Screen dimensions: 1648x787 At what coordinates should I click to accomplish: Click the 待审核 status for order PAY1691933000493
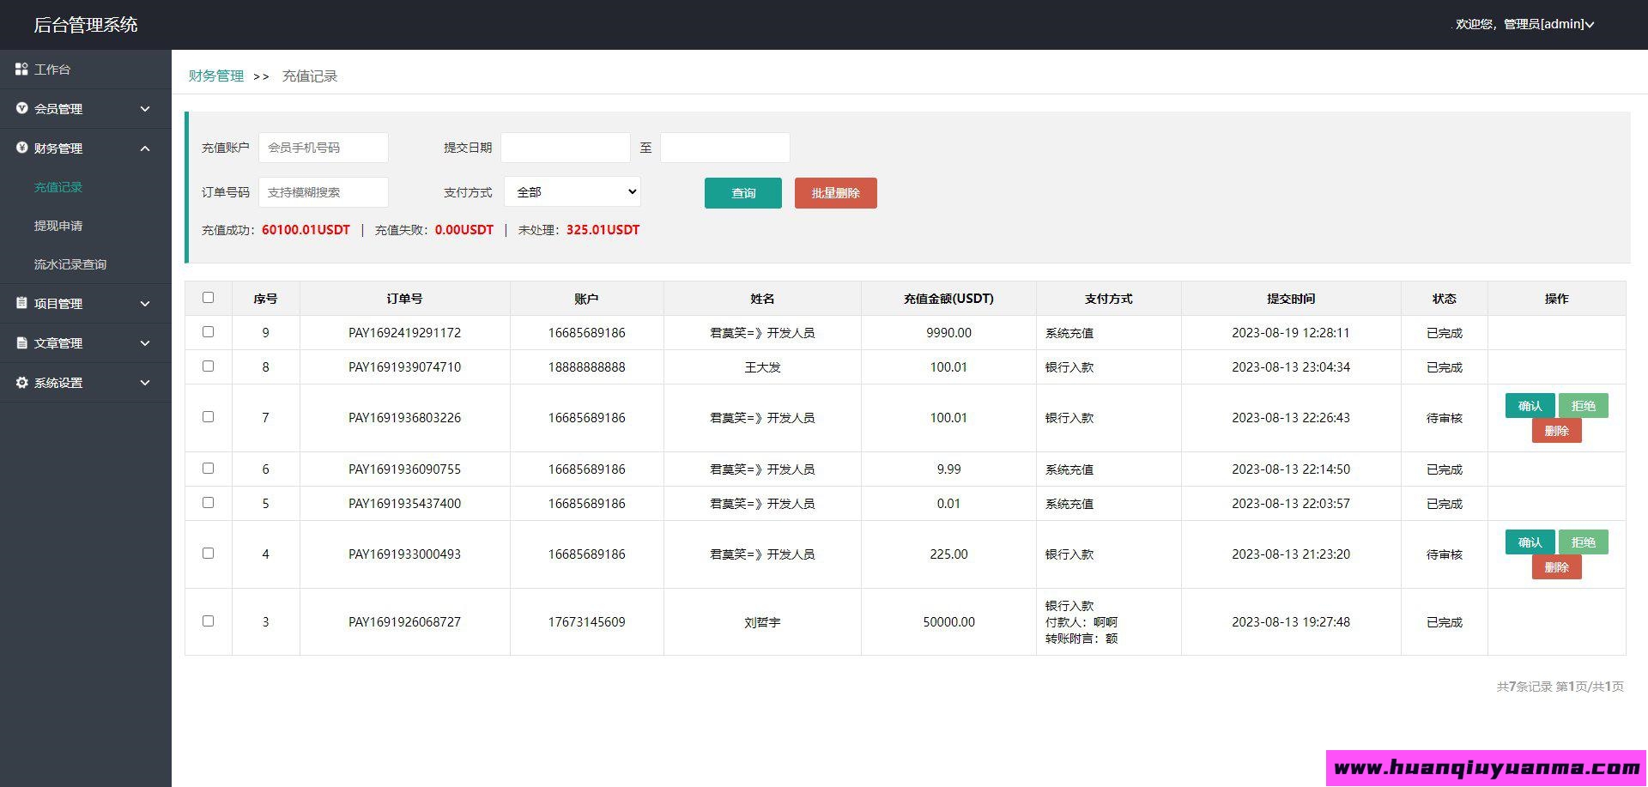(x=1445, y=554)
